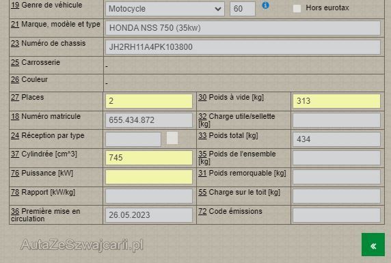This screenshot has height=263, width=391.
Task: Click the Motocycle dropdown arrow
Action: [217, 9]
